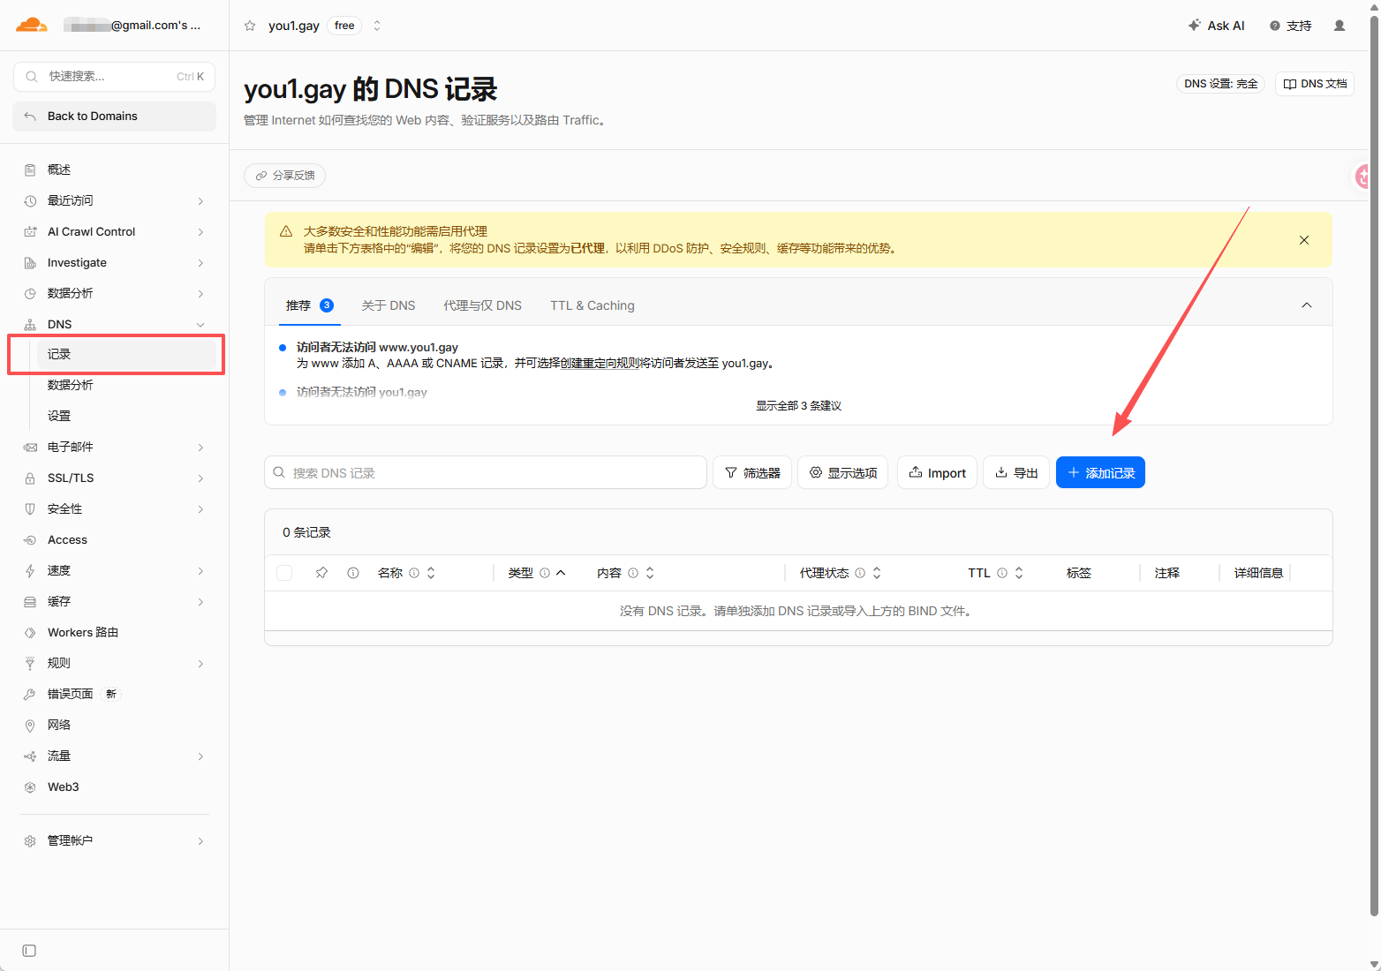
Task: Open 网络 network page in sidebar
Action: pos(114,725)
